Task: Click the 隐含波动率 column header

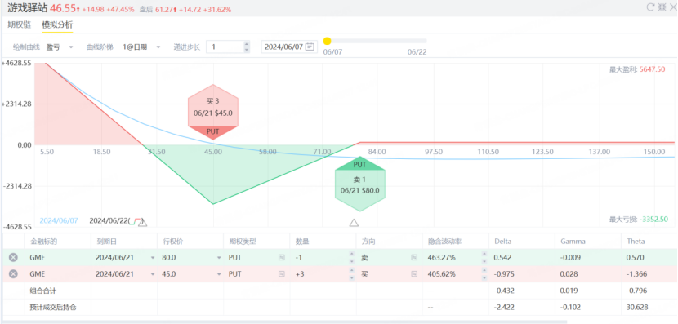Action: (x=444, y=242)
